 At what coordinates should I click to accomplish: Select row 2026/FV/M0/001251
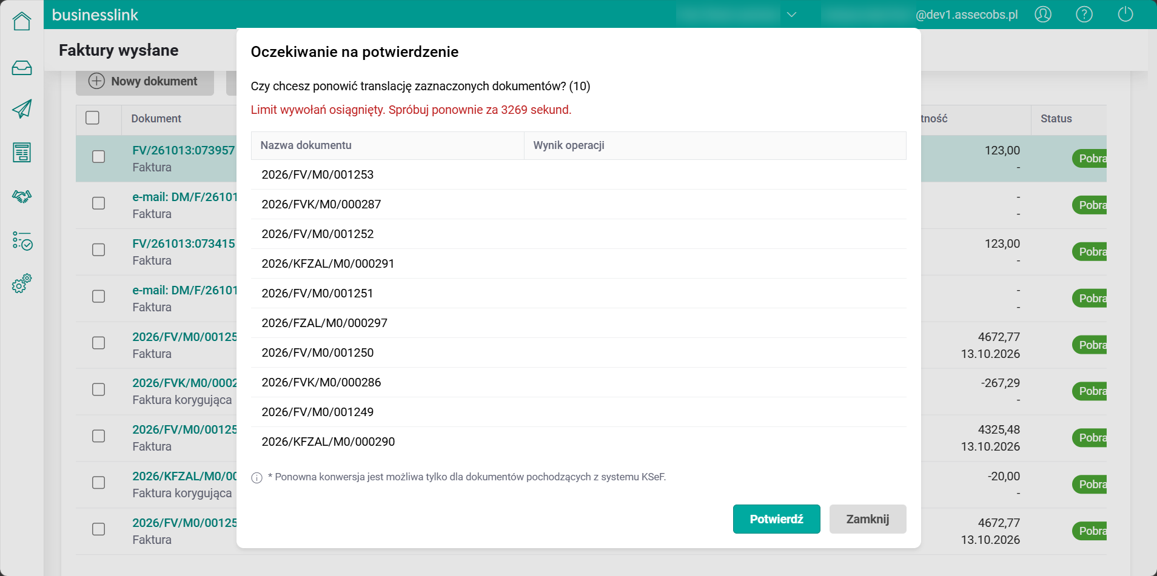(578, 293)
